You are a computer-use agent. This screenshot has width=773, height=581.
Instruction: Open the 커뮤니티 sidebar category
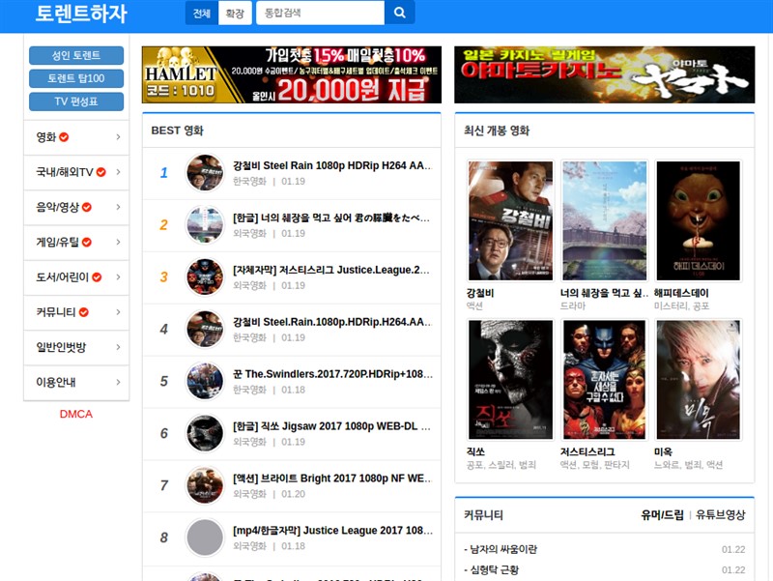click(76, 312)
